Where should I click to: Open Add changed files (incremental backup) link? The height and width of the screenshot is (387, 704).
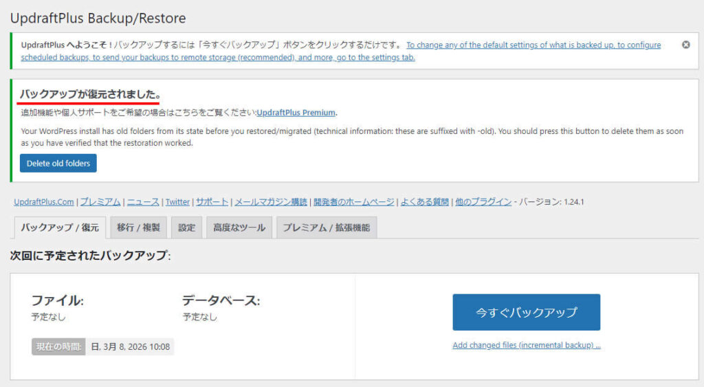point(526,345)
